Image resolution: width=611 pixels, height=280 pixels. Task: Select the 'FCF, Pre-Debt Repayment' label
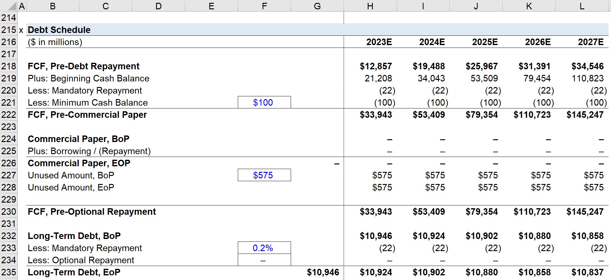click(83, 66)
